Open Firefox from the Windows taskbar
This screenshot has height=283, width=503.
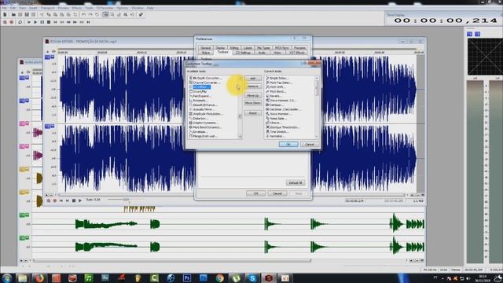tap(39, 277)
